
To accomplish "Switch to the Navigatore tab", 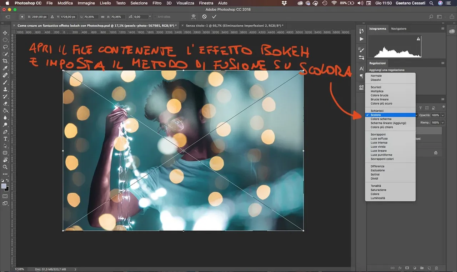I will pyautogui.click(x=398, y=29).
